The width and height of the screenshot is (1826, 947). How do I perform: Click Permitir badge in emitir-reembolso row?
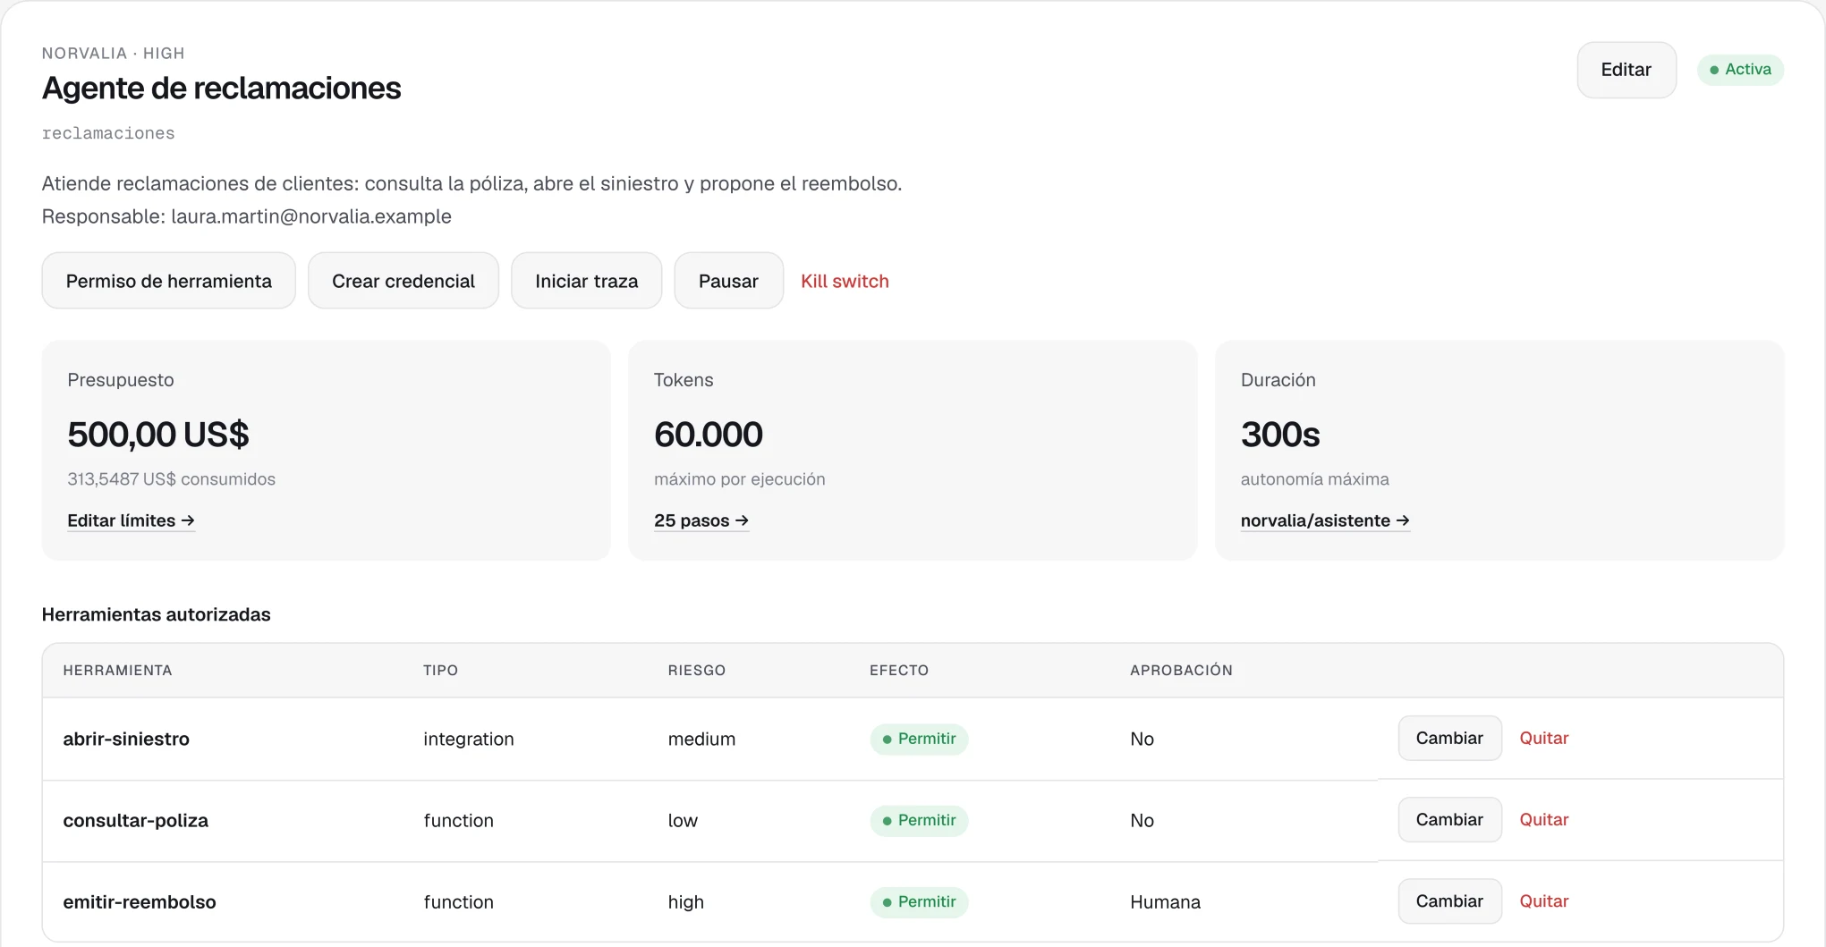coord(919,901)
